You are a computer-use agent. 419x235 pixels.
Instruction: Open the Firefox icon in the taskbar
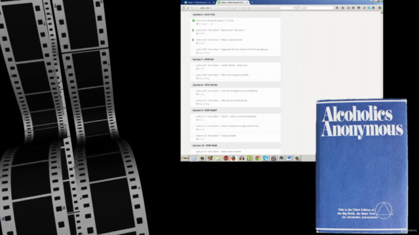(x=234, y=158)
